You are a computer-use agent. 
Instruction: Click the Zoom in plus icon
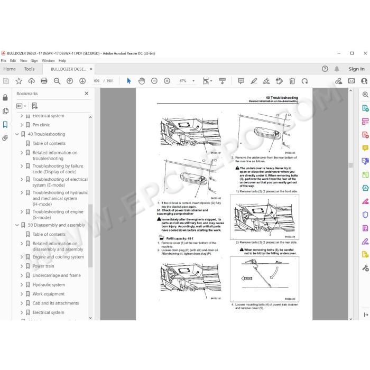(167, 81)
